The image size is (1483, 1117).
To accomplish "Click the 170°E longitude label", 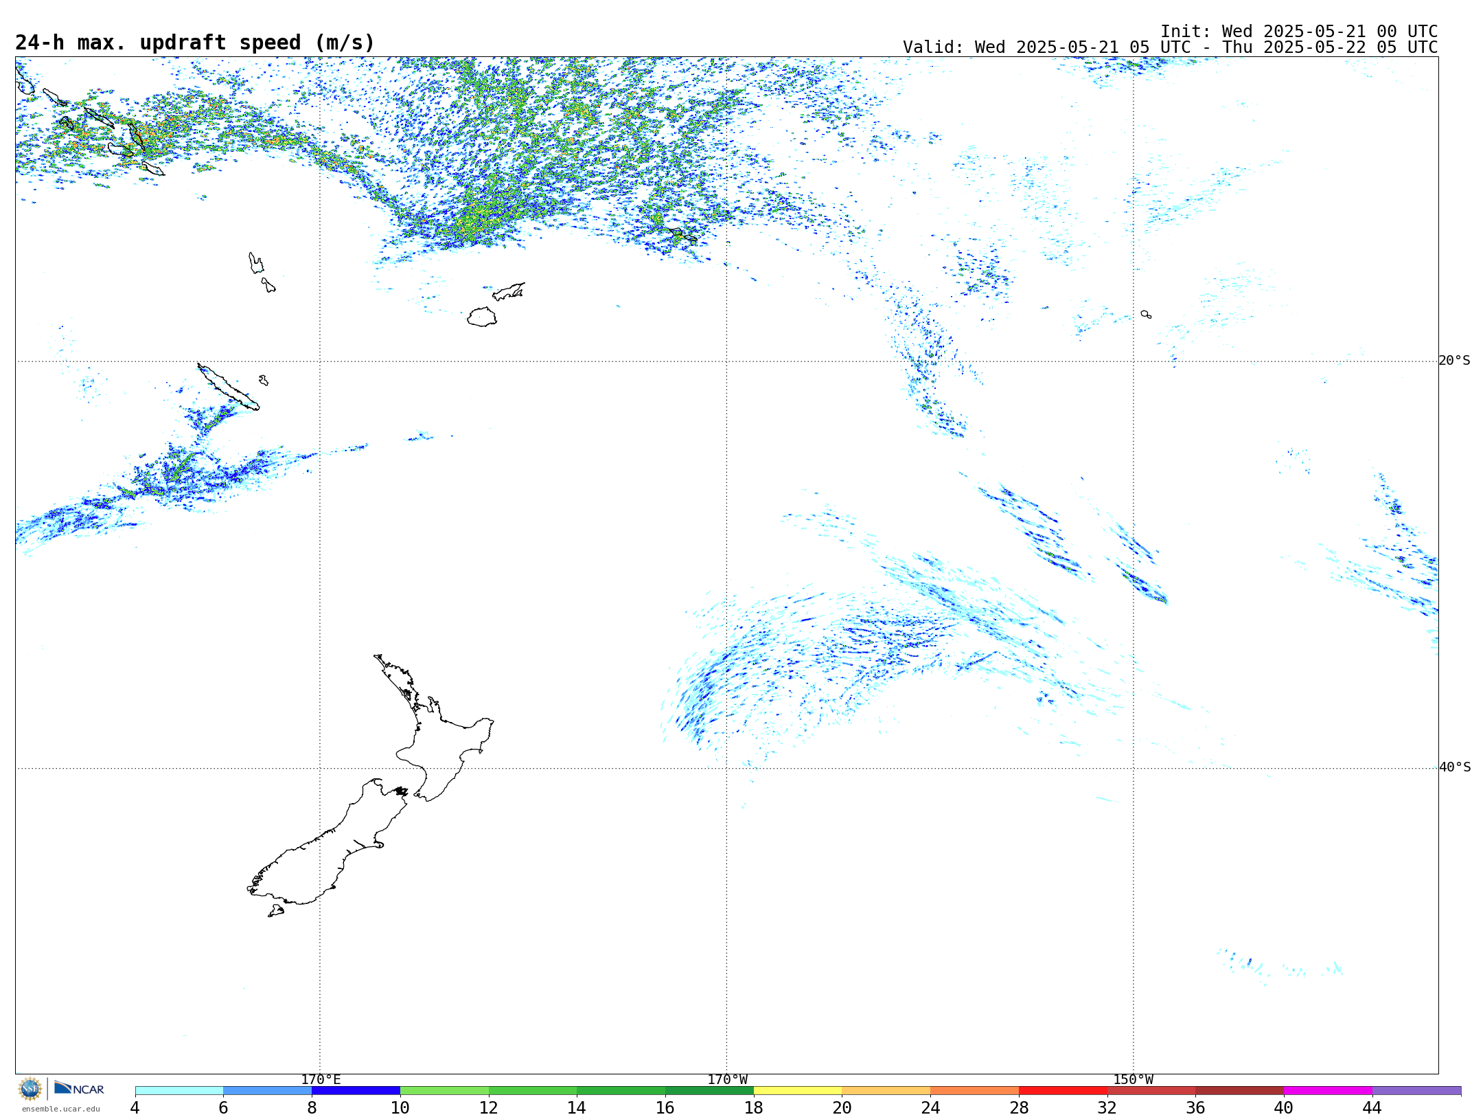I will coord(321,1080).
